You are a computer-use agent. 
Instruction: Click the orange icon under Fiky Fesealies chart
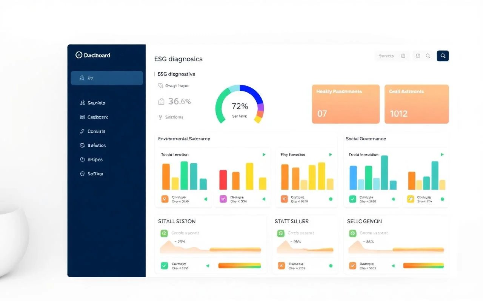284,199
